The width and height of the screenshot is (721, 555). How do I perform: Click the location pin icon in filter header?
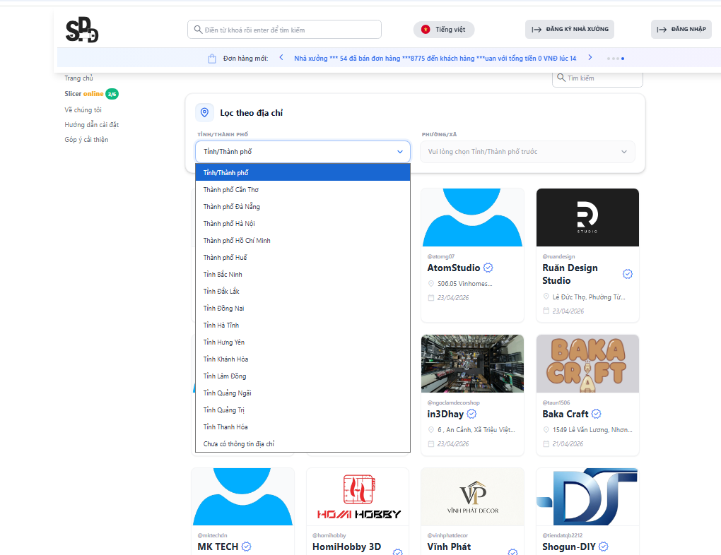click(204, 113)
